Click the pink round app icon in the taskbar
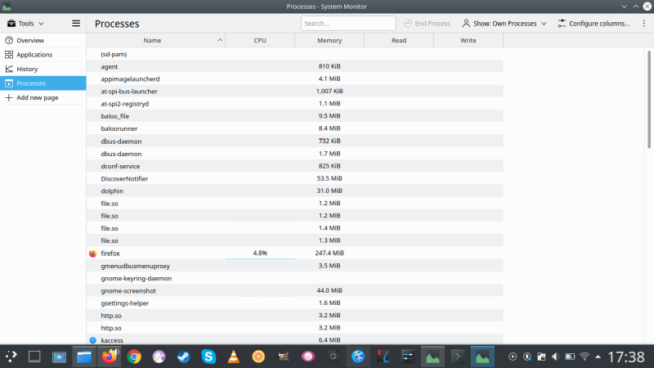 (308, 357)
